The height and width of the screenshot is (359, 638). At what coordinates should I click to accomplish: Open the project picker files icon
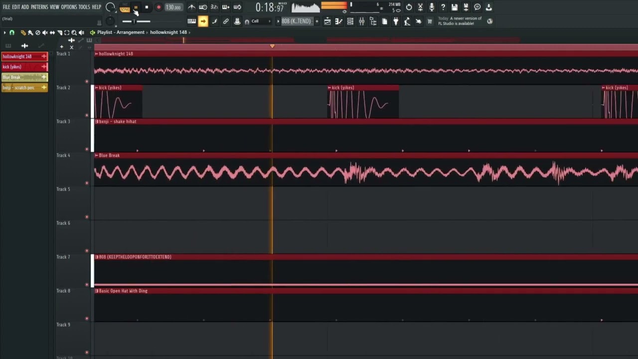[x=384, y=21]
